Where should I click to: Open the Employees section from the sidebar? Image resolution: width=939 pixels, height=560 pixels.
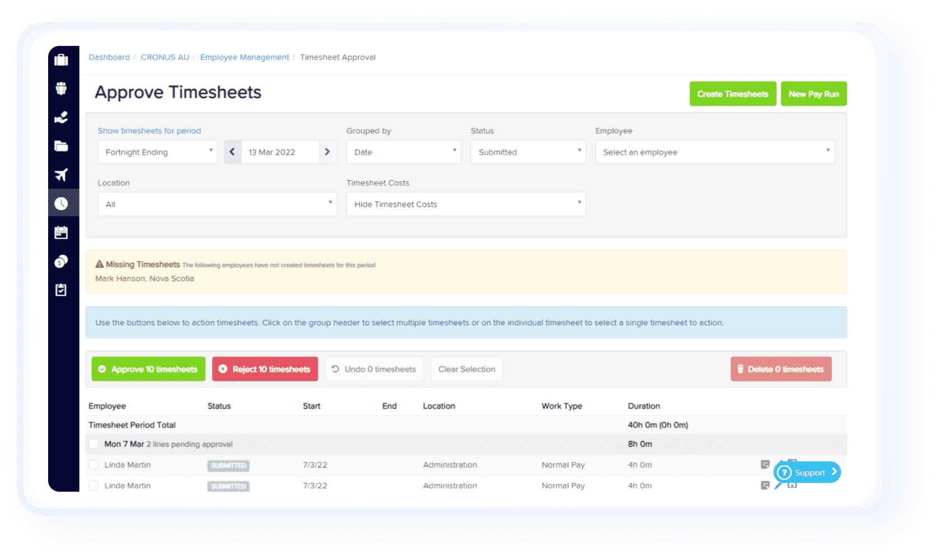[x=61, y=88]
